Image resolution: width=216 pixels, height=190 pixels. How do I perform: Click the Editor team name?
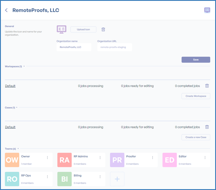(183, 156)
